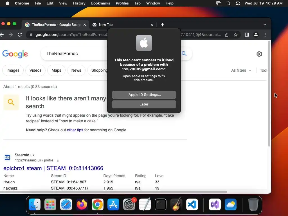288x216 pixels.
Task: Open the Chrome profile icon
Action: 256,35
